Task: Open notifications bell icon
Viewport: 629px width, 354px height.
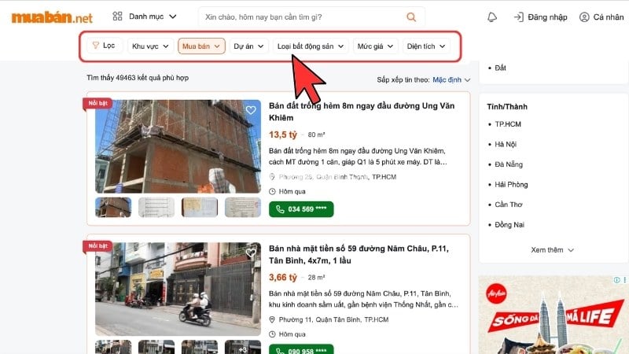Action: tap(492, 17)
